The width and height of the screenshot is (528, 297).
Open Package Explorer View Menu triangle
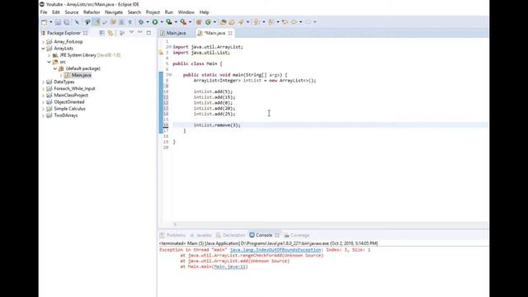pos(131,32)
